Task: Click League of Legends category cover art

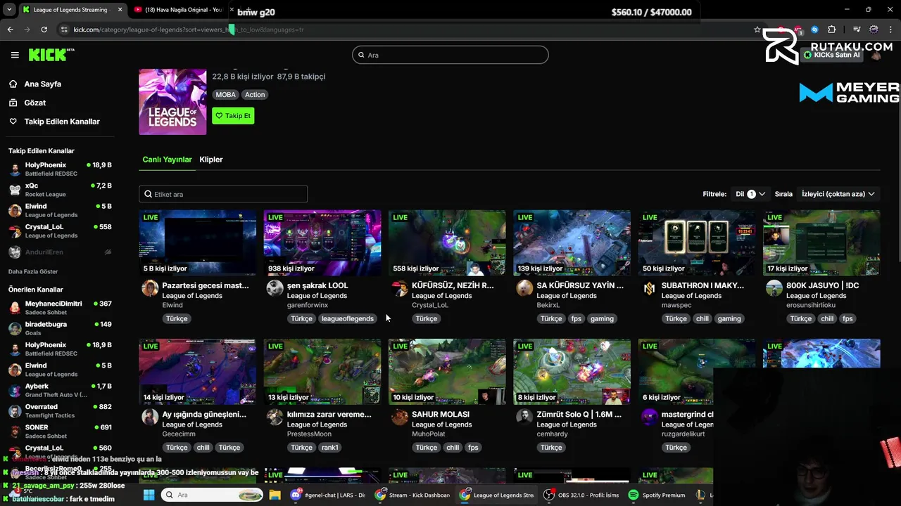Action: point(172,102)
